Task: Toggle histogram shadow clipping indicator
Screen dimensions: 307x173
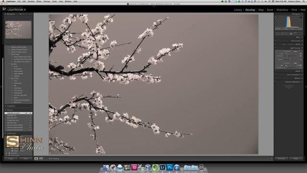Action: click(x=277, y=17)
